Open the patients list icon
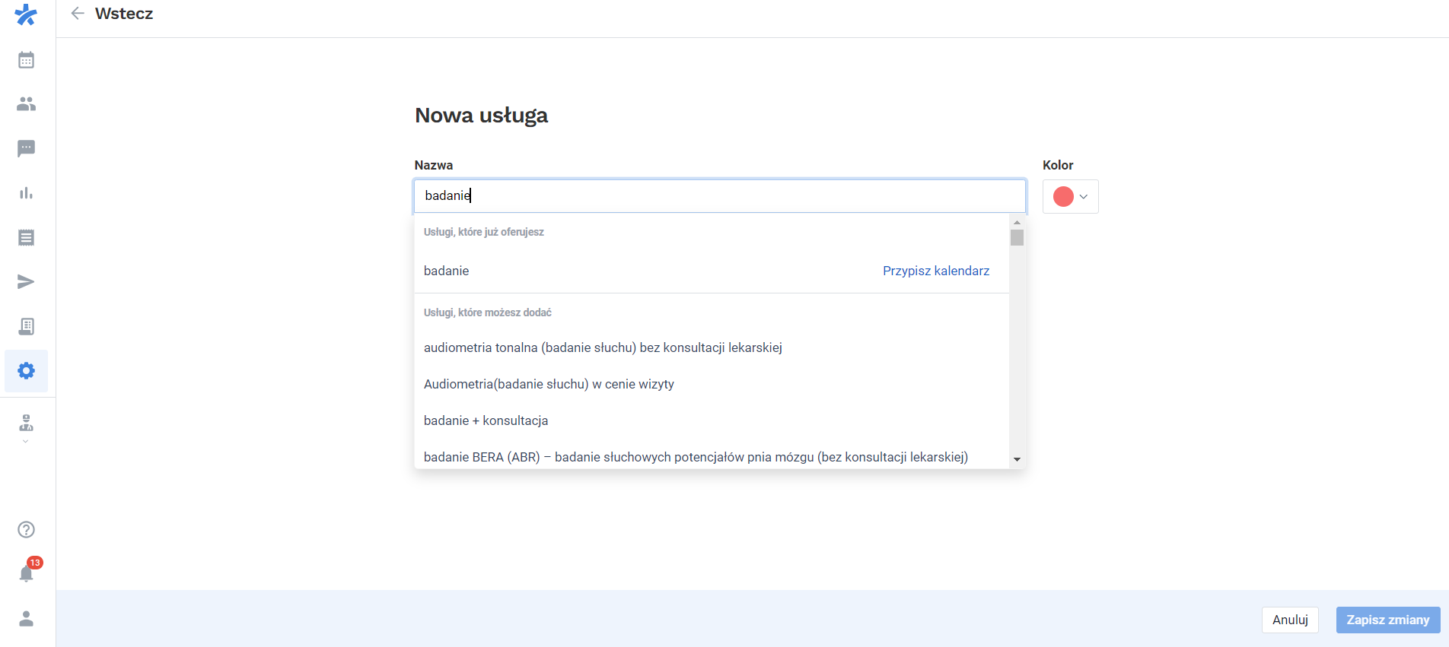The image size is (1449, 647). pos(26,104)
